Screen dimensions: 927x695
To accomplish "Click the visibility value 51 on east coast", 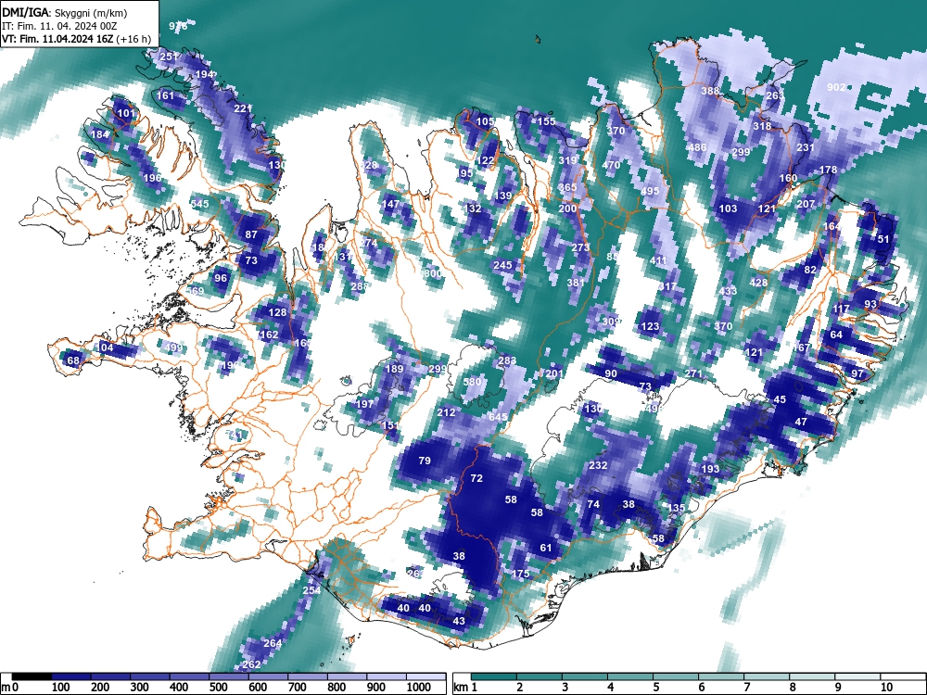I will (x=883, y=239).
